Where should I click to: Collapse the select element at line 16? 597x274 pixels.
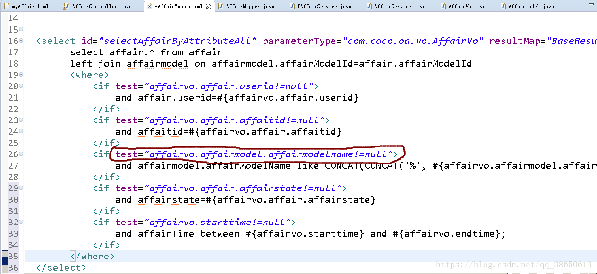(21, 41)
